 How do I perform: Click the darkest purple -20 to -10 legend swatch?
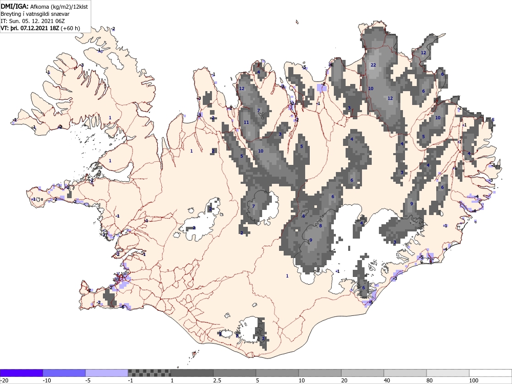21,373
